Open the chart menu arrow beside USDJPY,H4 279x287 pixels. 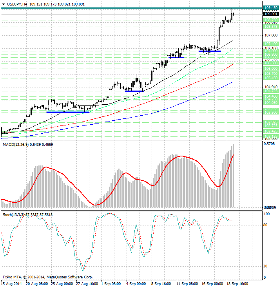(4, 4)
